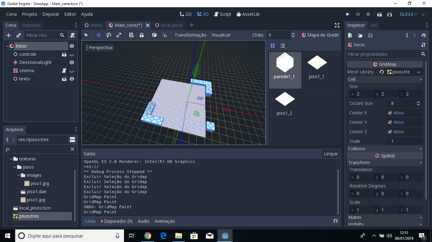Switch to the Move tool

pos(99,35)
